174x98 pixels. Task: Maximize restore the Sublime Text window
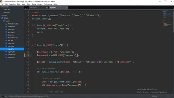pyautogui.click(x=166, y=1)
